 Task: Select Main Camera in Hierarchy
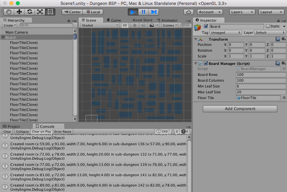coord(17,32)
